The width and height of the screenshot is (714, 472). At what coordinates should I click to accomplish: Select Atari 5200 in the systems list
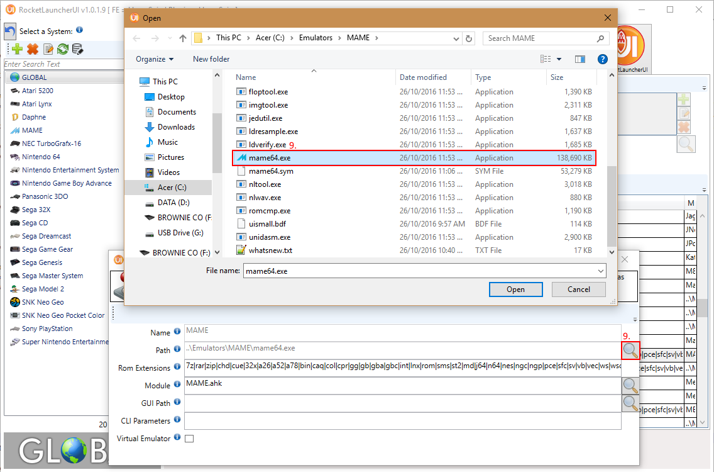37,91
